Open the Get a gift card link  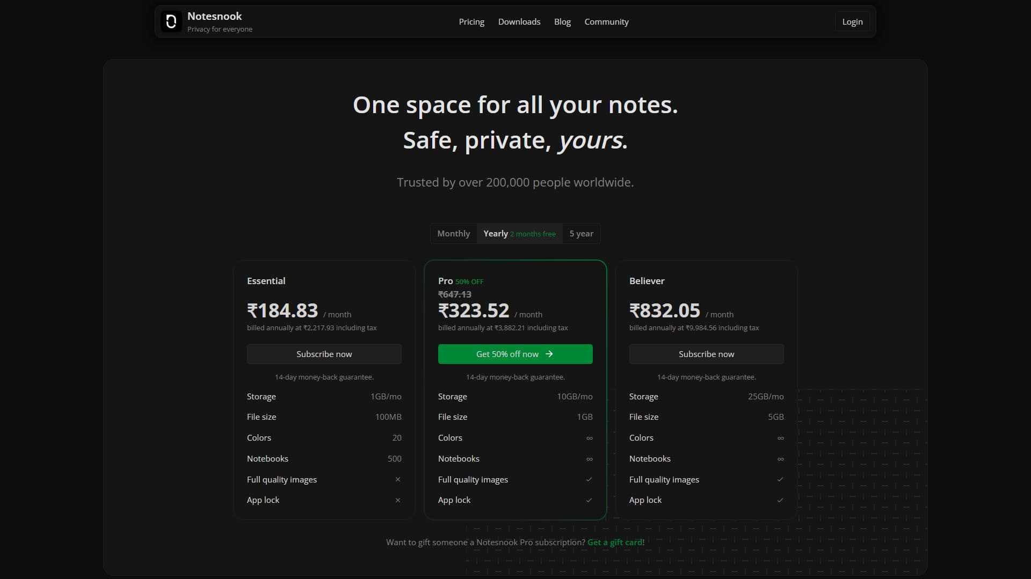pos(615,542)
